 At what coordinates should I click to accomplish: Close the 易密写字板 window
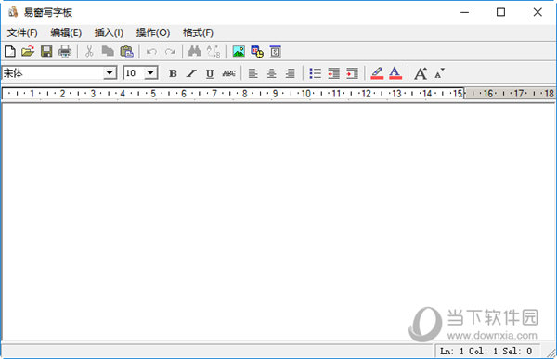[x=538, y=12]
